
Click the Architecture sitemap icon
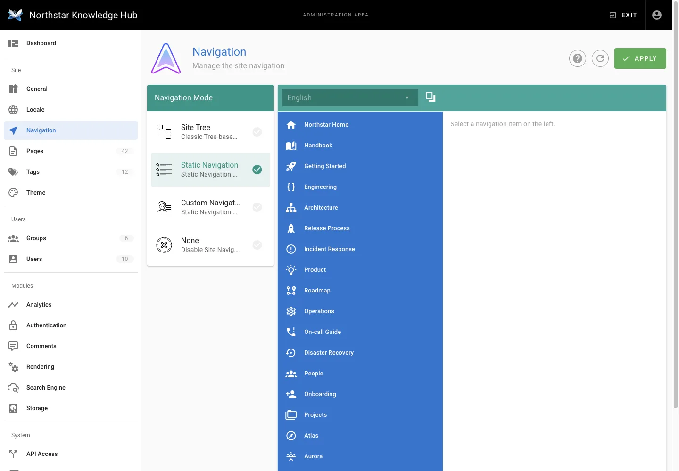[291, 208]
